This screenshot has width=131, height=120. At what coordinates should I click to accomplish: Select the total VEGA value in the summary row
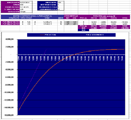point(125,28)
